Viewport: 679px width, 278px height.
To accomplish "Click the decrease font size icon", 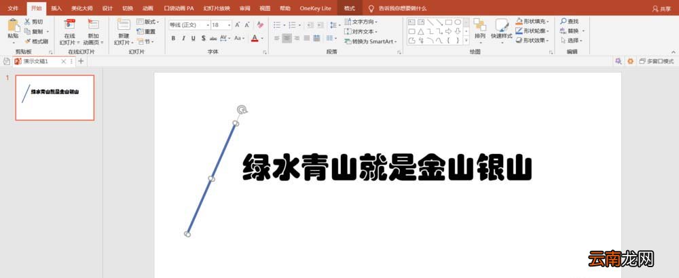I will tap(247, 25).
